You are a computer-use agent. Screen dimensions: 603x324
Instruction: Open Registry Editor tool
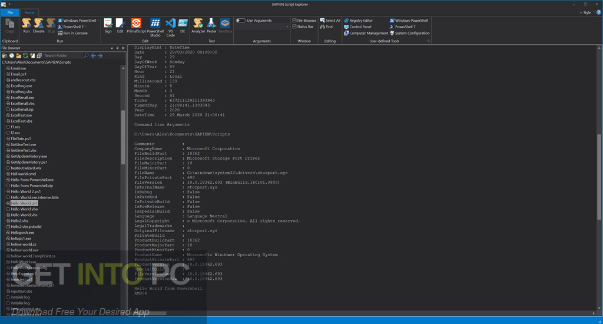pos(358,21)
